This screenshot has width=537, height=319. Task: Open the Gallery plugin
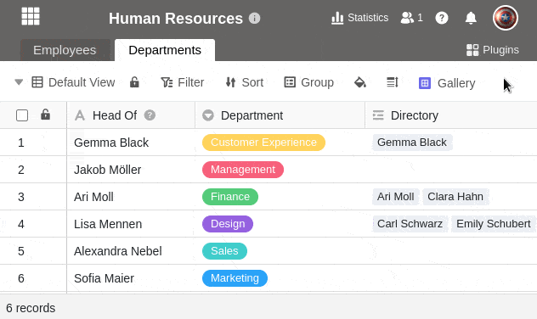447,83
